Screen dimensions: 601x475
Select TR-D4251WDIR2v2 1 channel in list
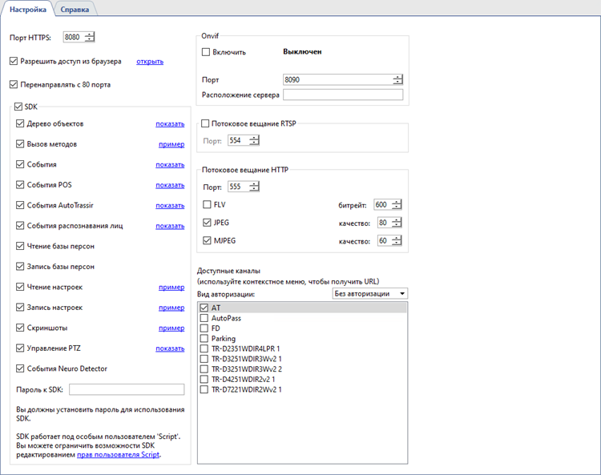tap(243, 379)
